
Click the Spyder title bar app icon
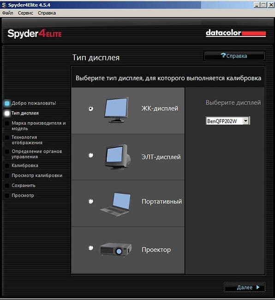pyautogui.click(x=4, y=5)
